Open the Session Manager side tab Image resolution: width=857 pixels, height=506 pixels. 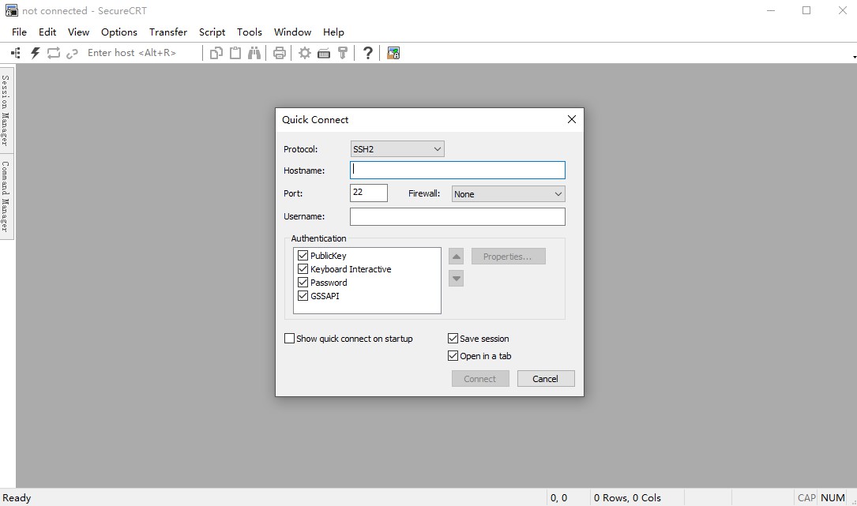coord(6,111)
